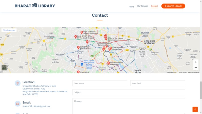
Task: Switch to satellite imagery thumbnail
Action: click(x=4, y=67)
